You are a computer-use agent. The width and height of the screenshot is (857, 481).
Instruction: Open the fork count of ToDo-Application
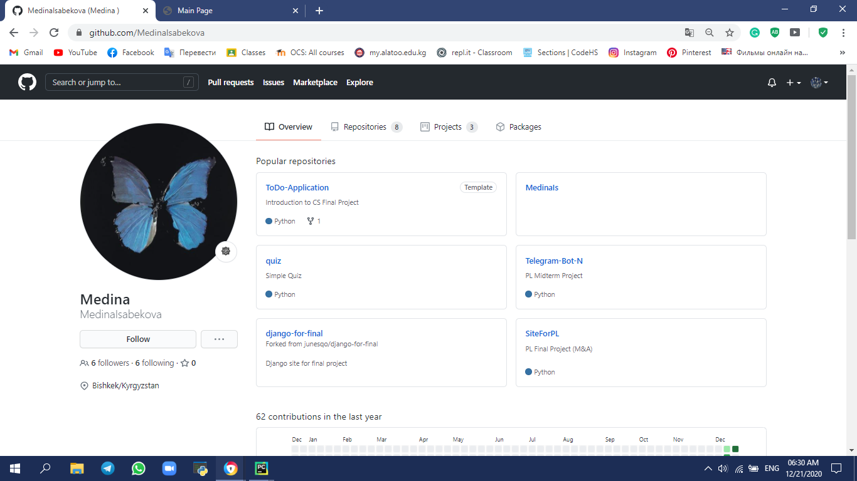[x=314, y=221]
